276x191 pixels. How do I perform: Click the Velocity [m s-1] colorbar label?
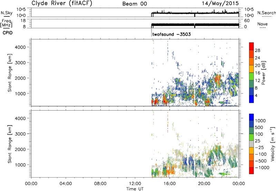point(273,144)
